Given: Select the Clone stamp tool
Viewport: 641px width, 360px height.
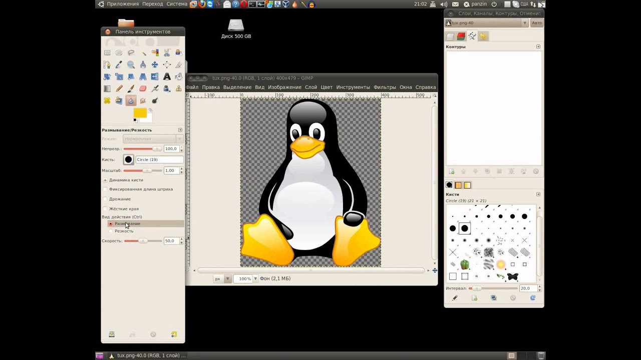Looking at the screenshot, I should [179, 88].
